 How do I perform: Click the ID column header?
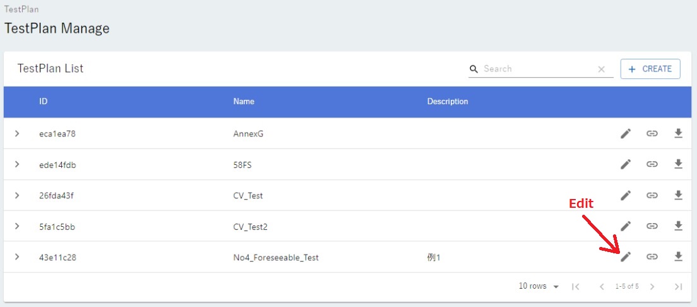pyautogui.click(x=43, y=101)
